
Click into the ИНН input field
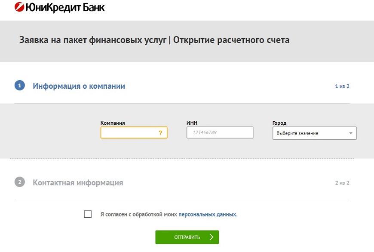[x=220, y=132]
